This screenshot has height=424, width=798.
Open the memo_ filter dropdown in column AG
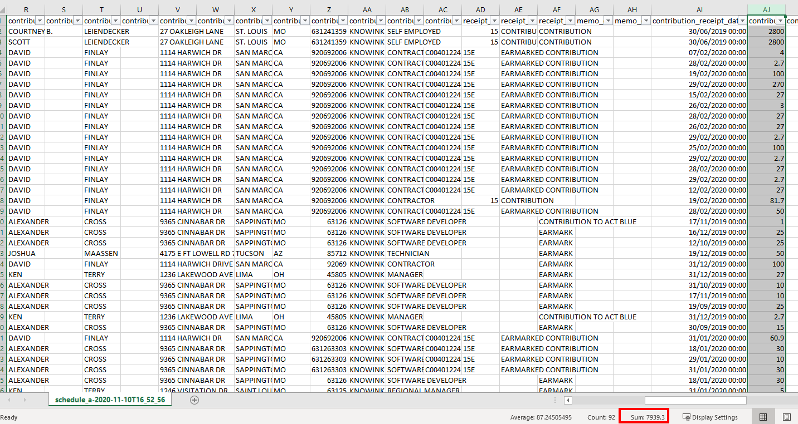point(608,21)
